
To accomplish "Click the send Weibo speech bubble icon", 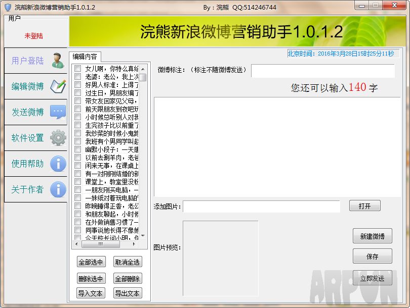I will pos(58,112).
